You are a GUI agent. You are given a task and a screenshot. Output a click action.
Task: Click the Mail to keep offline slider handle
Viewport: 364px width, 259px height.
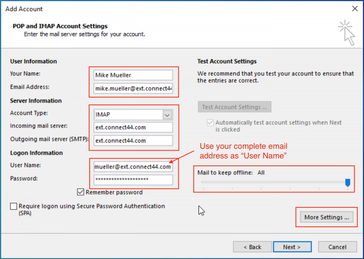[348, 182]
